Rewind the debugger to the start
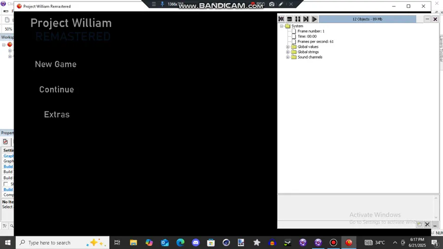Viewport: 443px width, 249px height. point(281,19)
